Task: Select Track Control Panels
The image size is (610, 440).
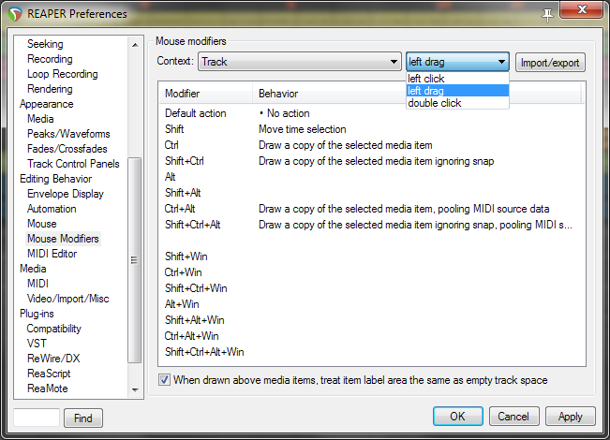Action: [73, 164]
